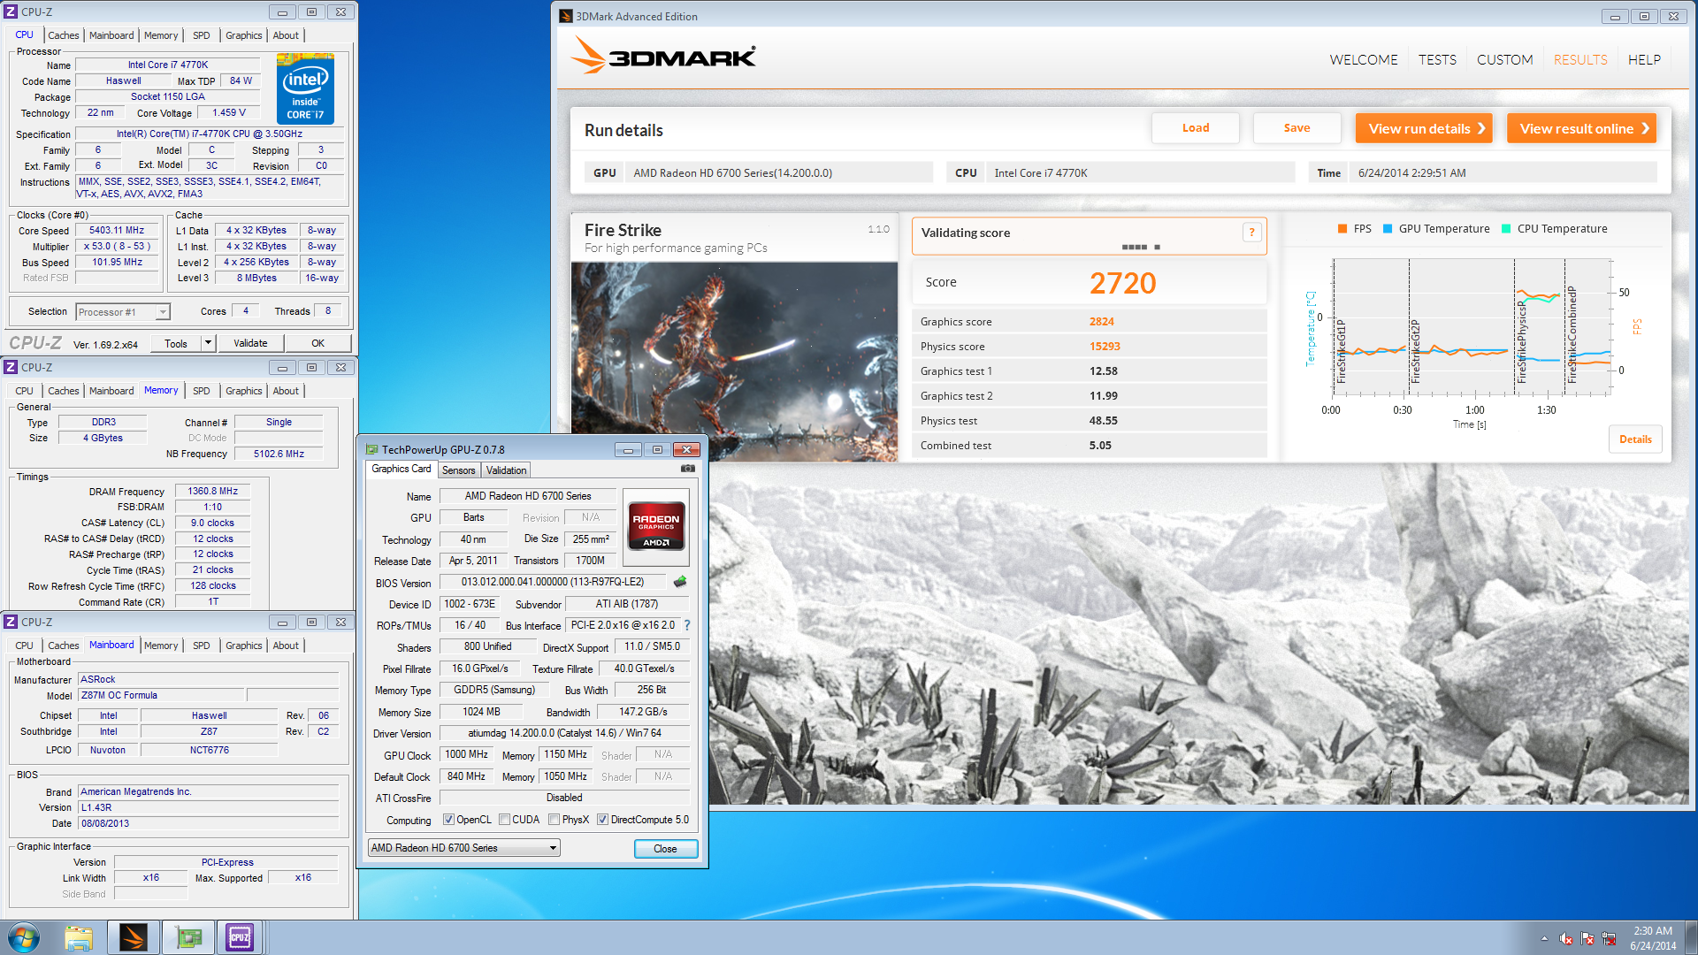This screenshot has width=1698, height=955.
Task: Click the orange FPS legend swatch
Action: tap(1342, 229)
